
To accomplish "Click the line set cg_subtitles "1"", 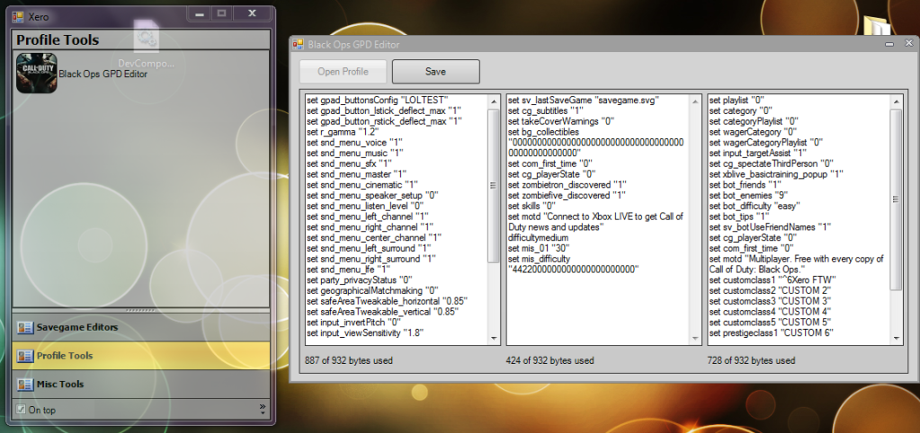I will click(x=545, y=110).
